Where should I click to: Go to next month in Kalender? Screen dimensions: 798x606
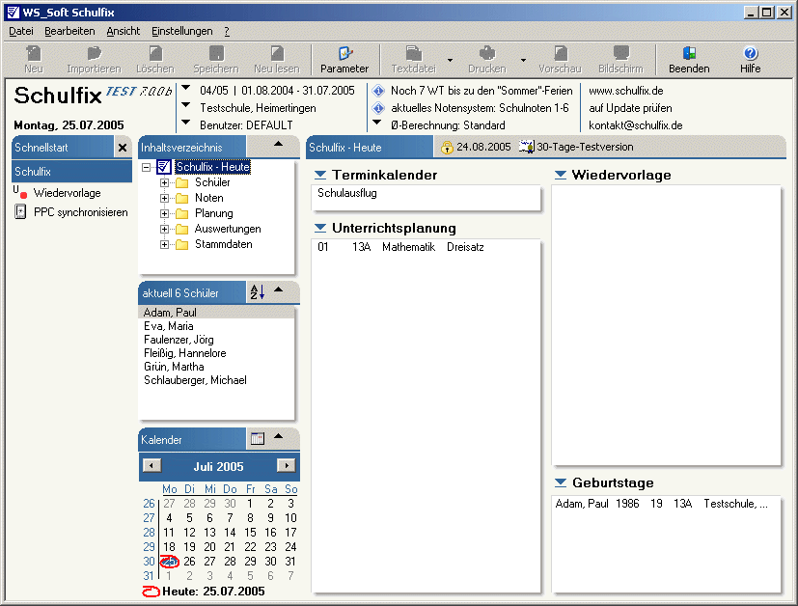pyautogui.click(x=286, y=465)
